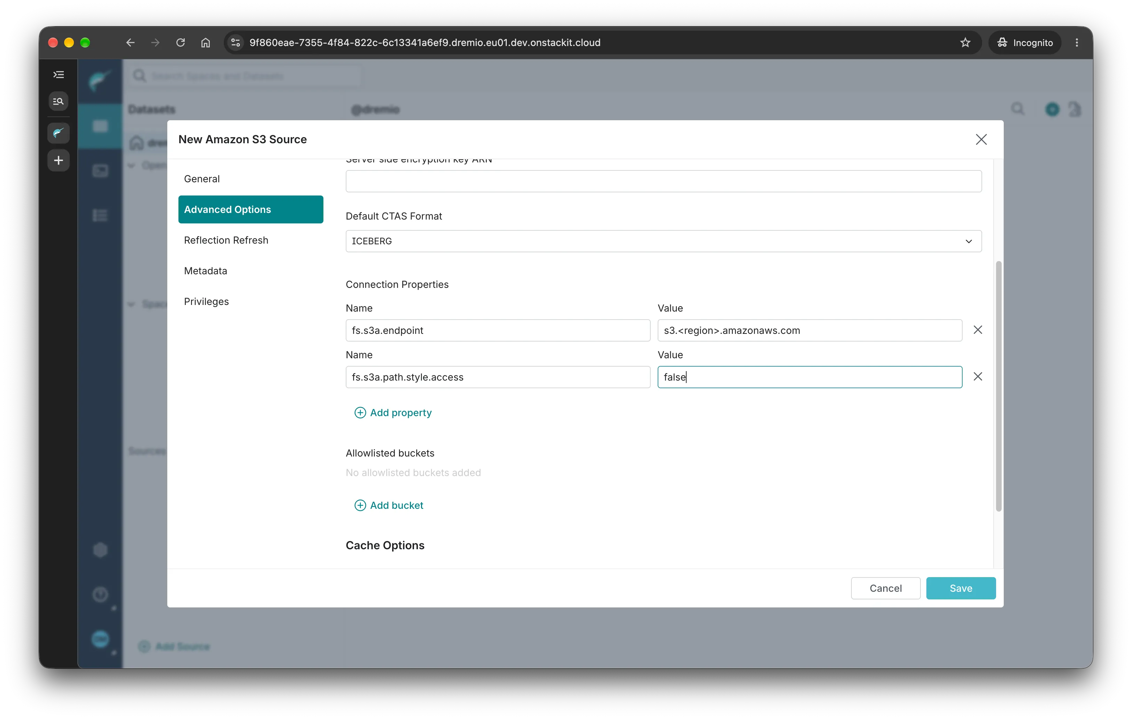
Task: Open the Default CTAS Format dropdown
Action: point(663,241)
